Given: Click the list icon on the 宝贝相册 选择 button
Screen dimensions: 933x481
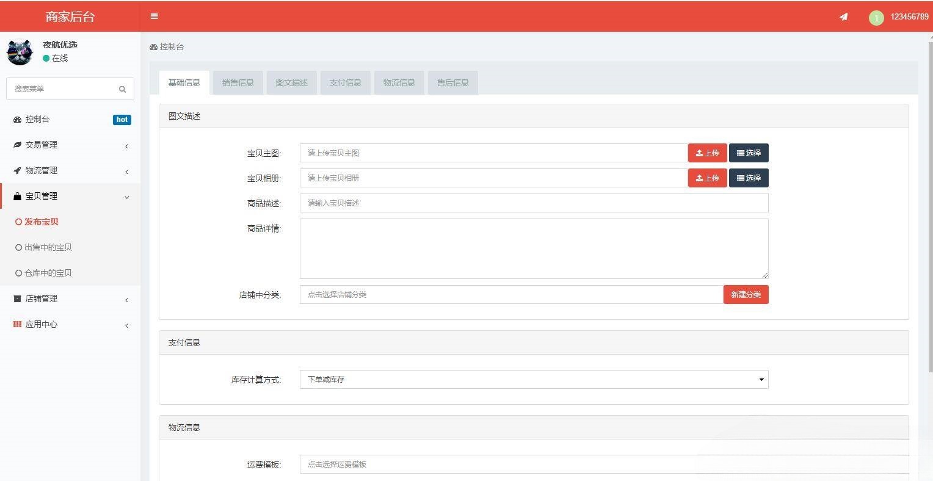Looking at the screenshot, I should click(x=740, y=178).
